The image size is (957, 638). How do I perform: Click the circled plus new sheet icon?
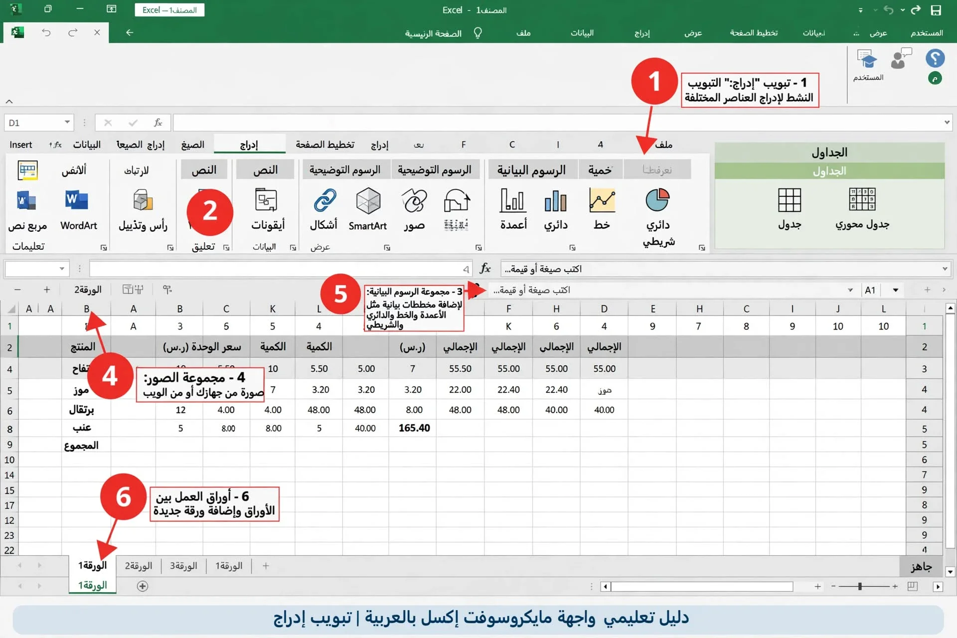[x=143, y=586]
